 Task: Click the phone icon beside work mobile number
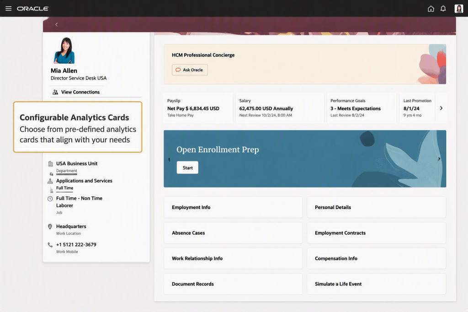pyautogui.click(x=50, y=245)
